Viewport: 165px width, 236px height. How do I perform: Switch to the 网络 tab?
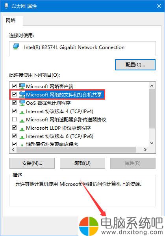pyautogui.click(x=11, y=20)
